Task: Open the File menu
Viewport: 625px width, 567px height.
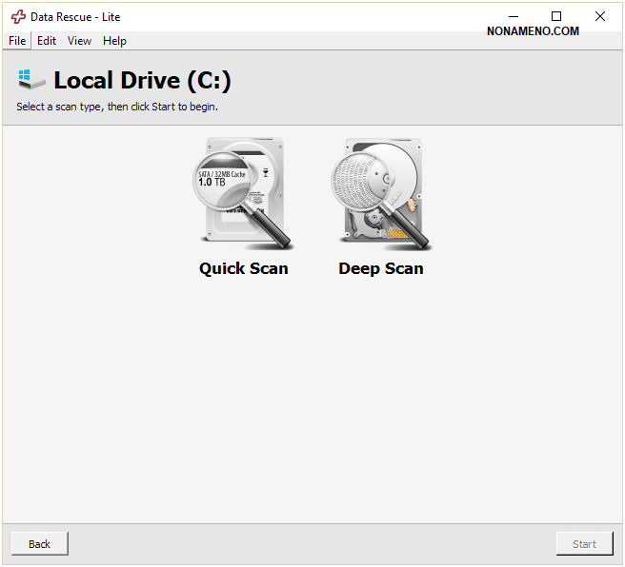Action: point(17,41)
